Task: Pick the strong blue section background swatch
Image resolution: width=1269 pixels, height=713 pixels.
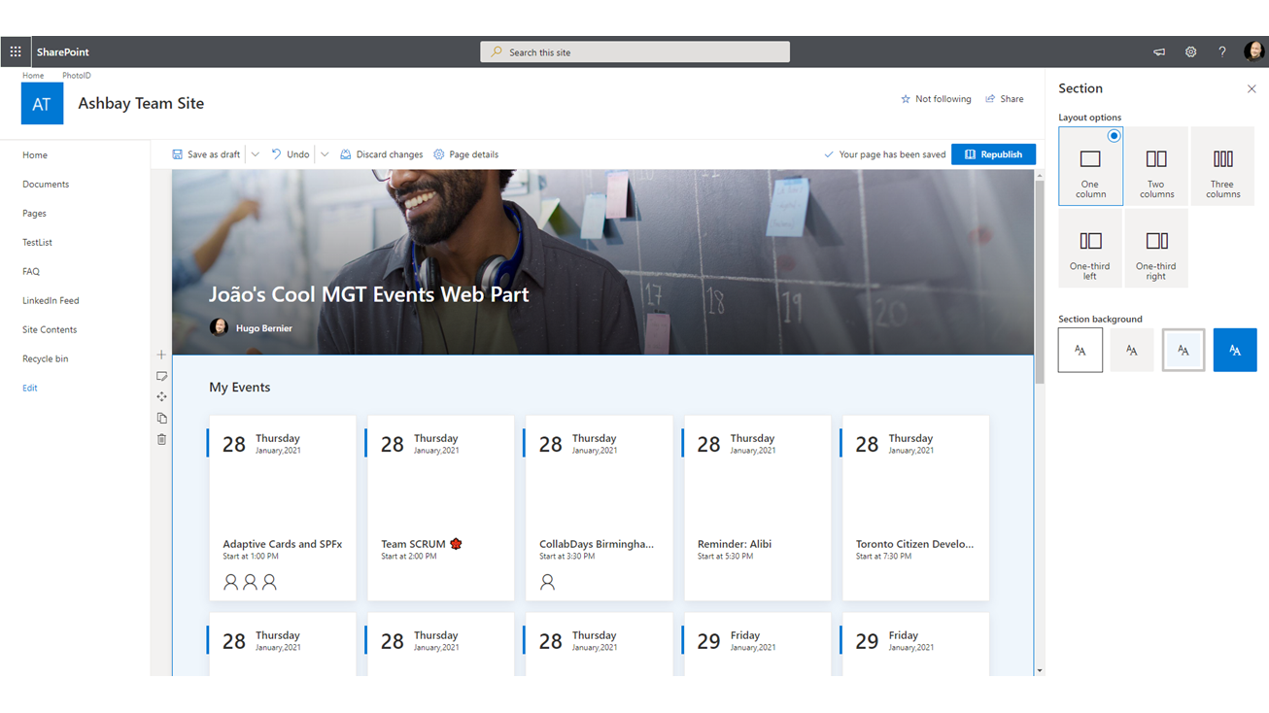Action: click(1234, 351)
